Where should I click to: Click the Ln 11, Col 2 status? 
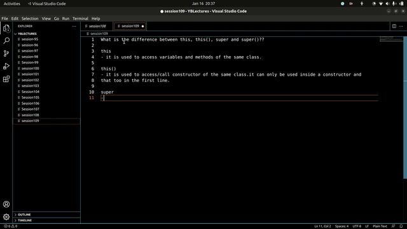322,226
